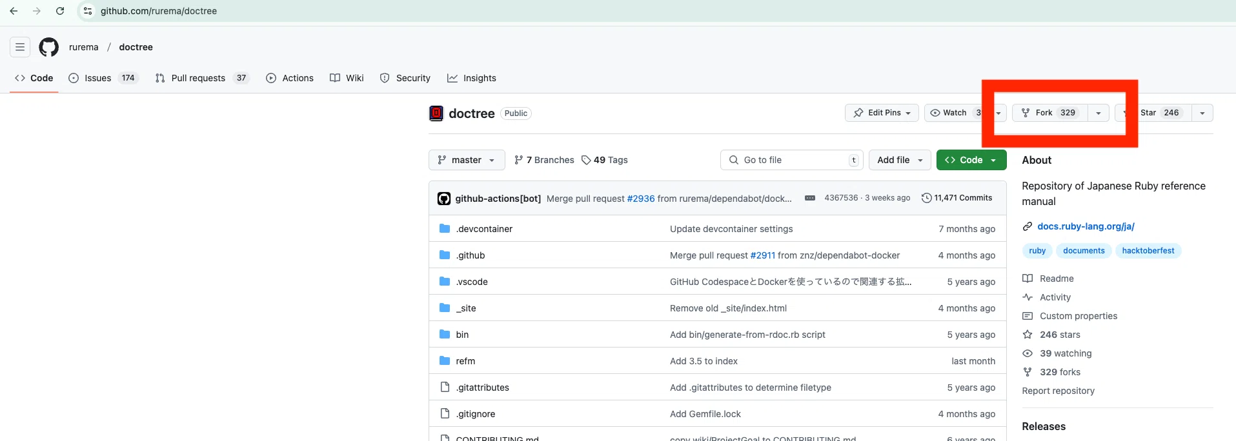Open the Pull requests tab

click(202, 78)
